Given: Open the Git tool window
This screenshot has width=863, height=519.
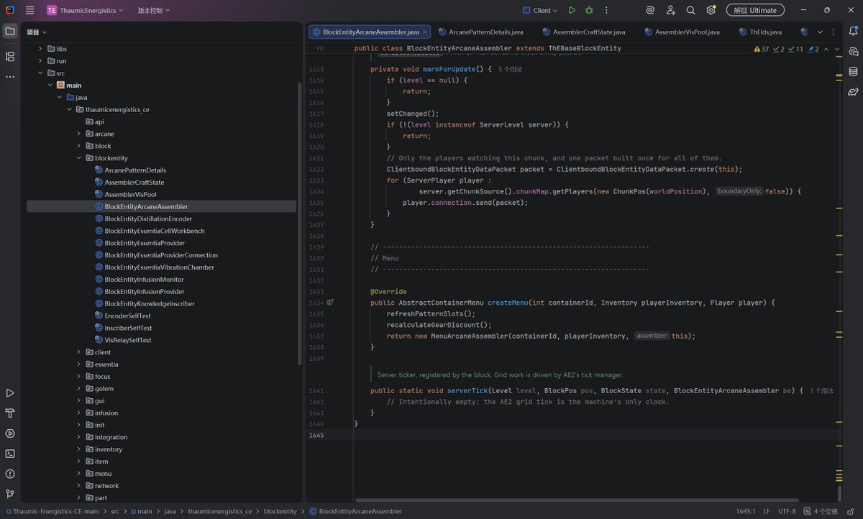Looking at the screenshot, I should (10, 494).
